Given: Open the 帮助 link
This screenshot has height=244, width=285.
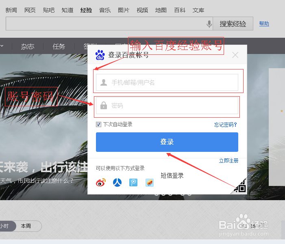Looking at the screenshot, I should click(264, 24).
